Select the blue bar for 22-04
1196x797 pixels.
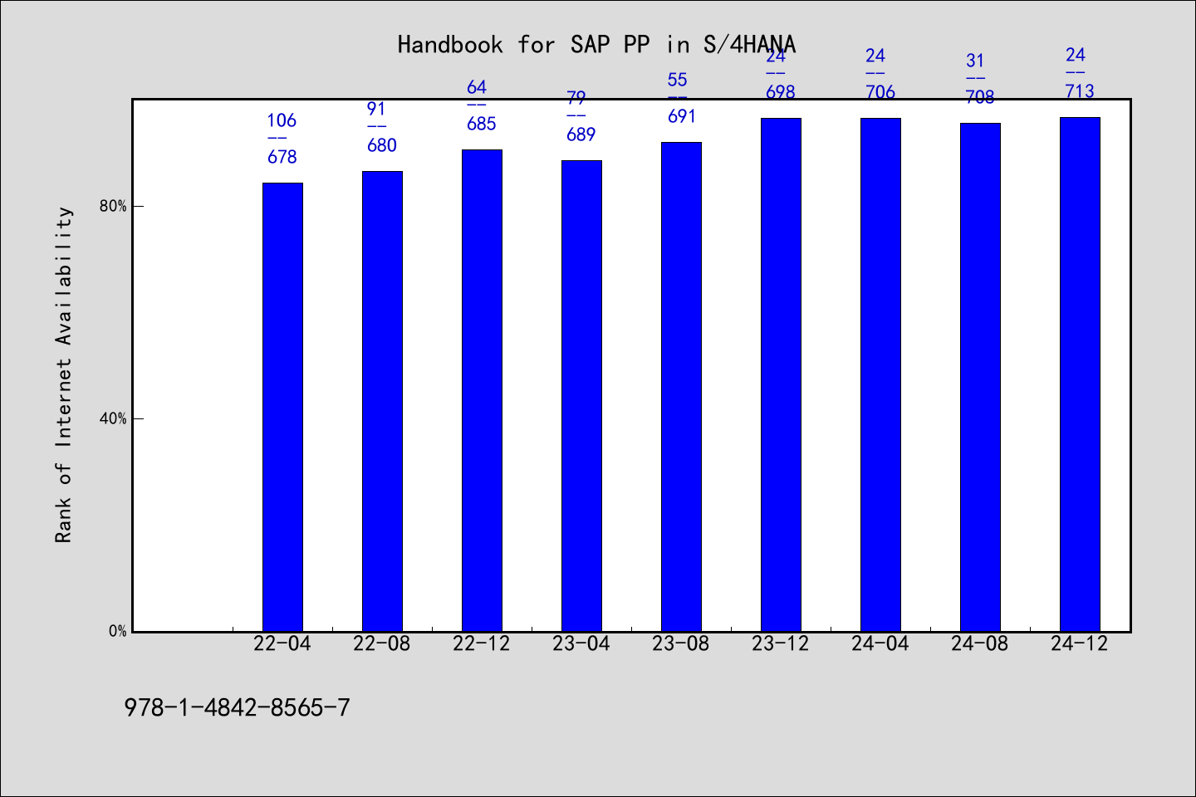[x=282, y=407]
